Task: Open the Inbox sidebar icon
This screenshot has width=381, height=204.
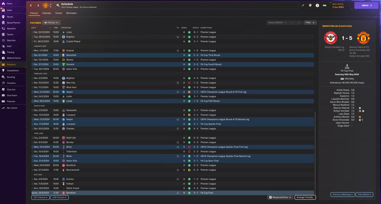Action: click(3, 10)
